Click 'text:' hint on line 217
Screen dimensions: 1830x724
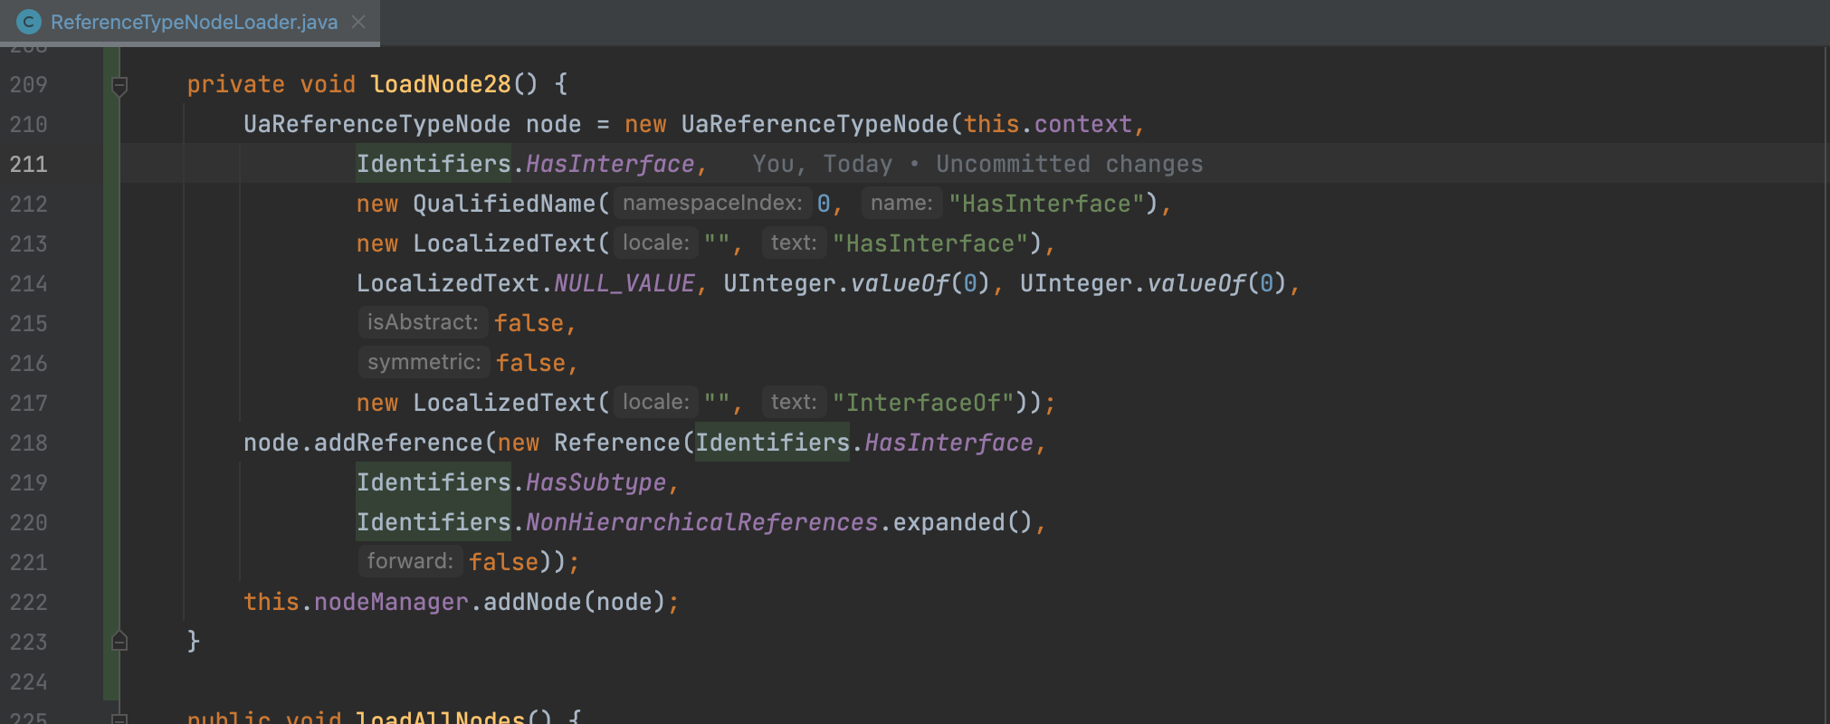pyautogui.click(x=794, y=402)
